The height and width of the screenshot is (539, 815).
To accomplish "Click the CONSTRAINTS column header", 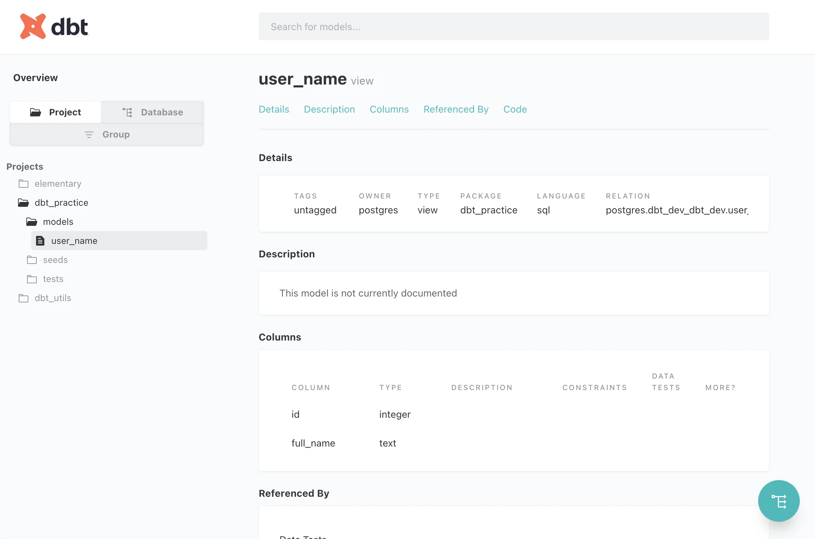I will coord(595,388).
